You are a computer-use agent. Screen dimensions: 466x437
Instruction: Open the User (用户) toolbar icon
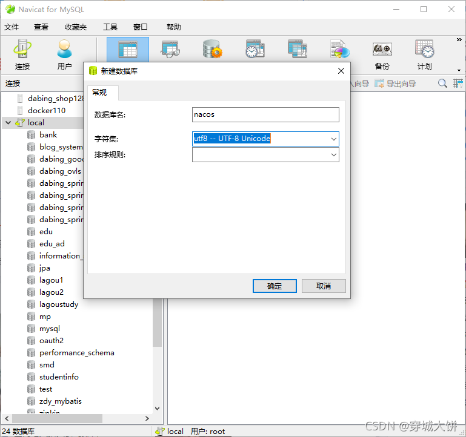click(x=64, y=55)
